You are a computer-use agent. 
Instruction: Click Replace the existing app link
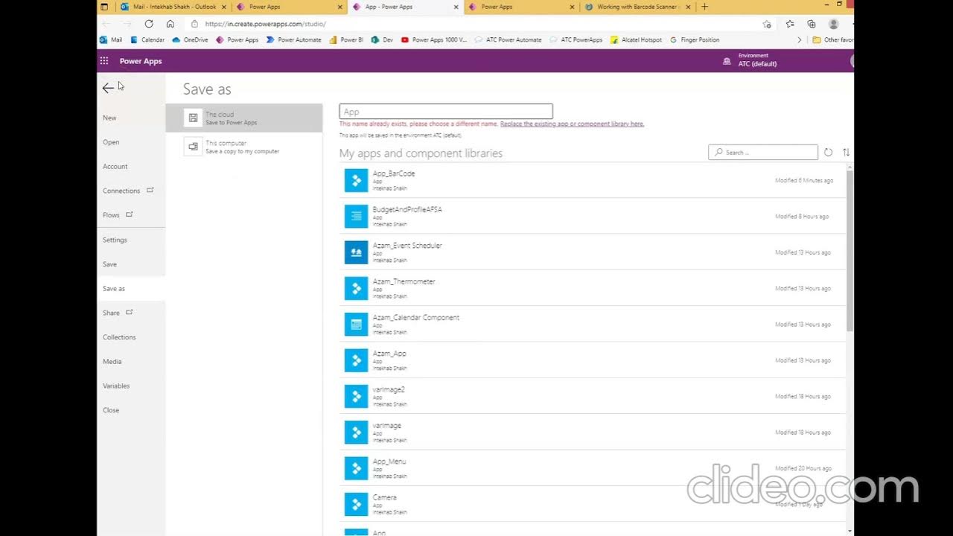572,124
